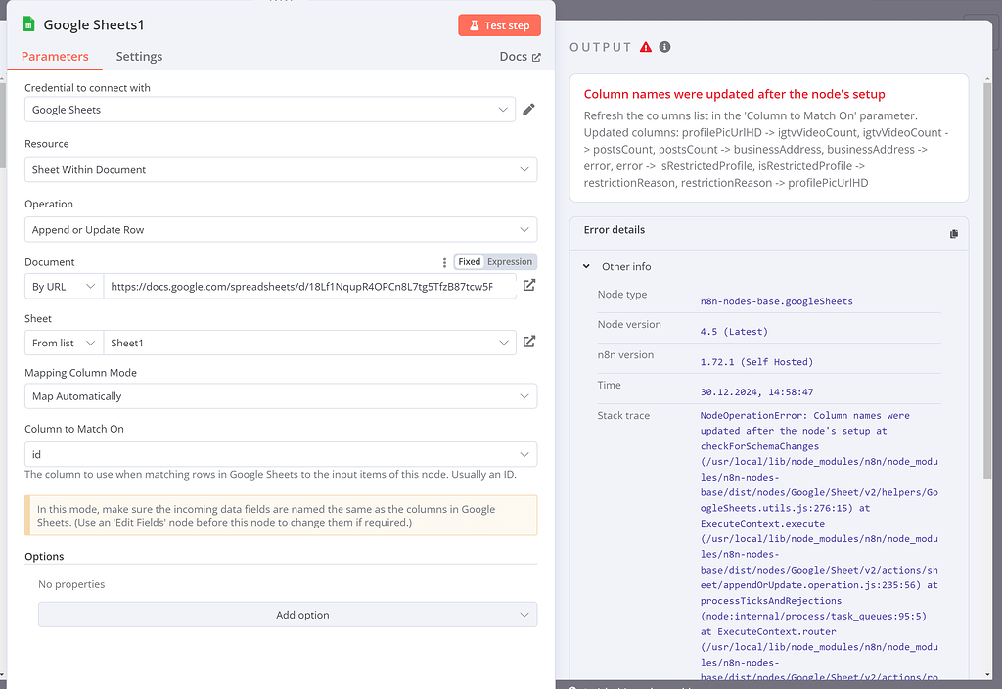Image resolution: width=1002 pixels, height=689 pixels.
Task: Switch Document field to Fixed mode
Action: 469,262
